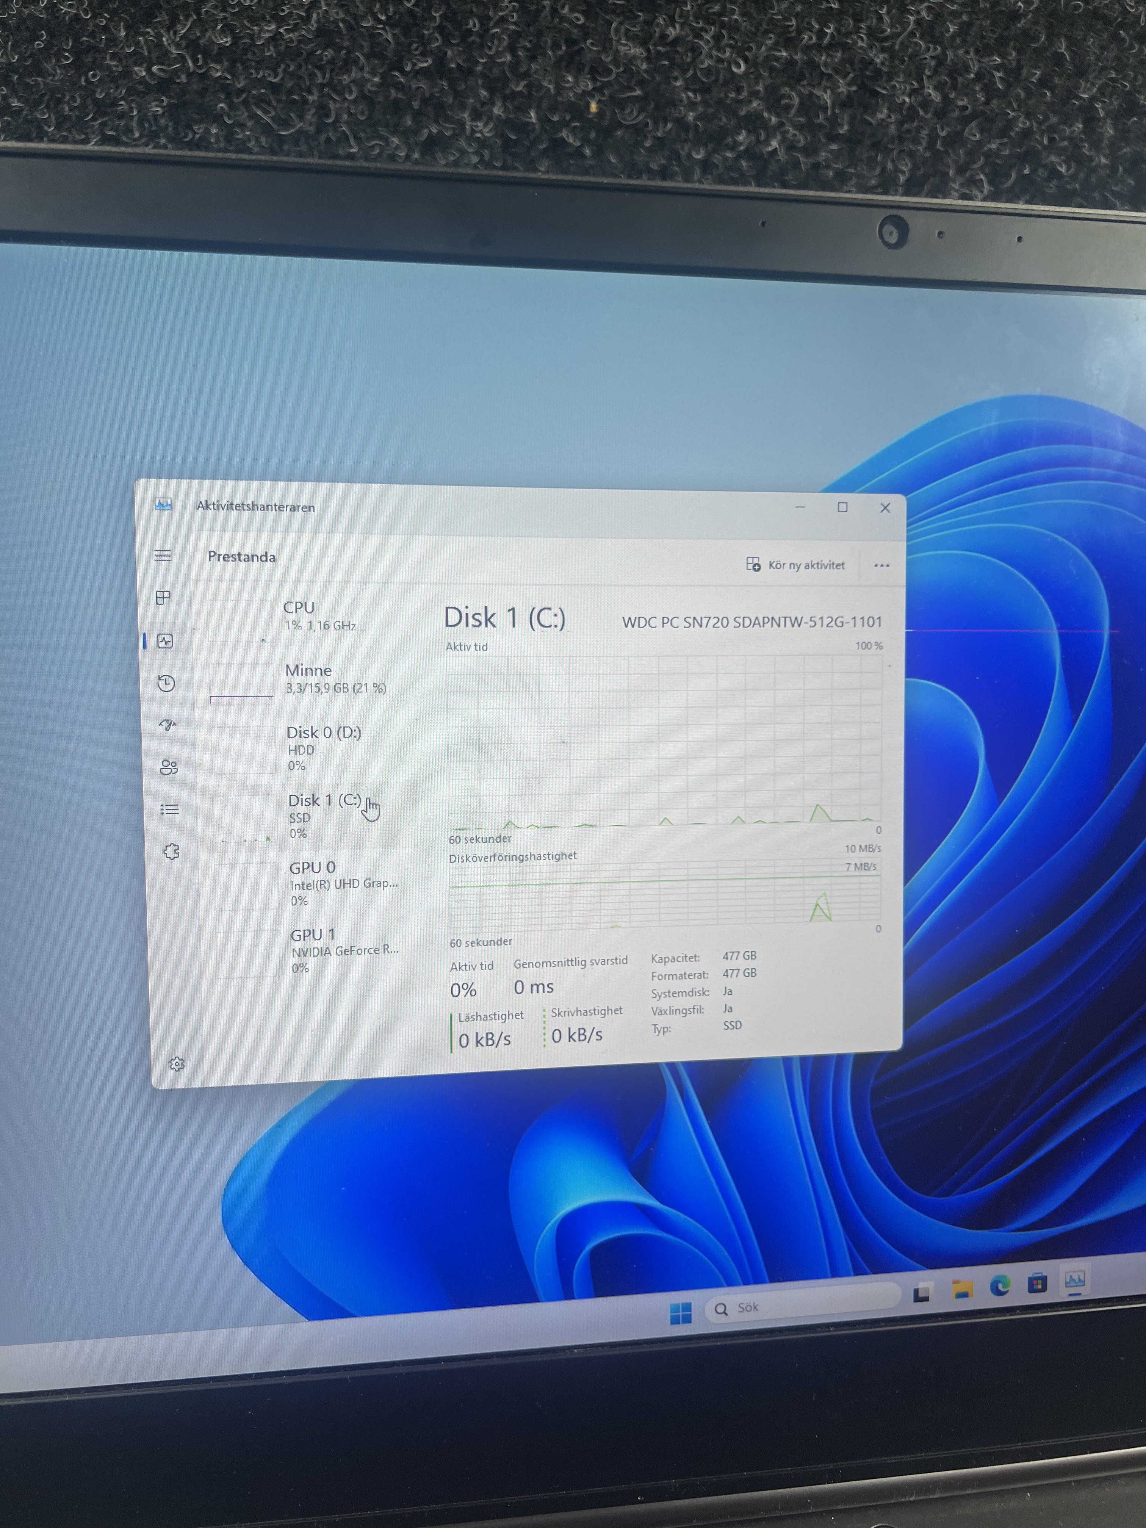This screenshot has height=1528, width=1146.
Task: Open Task Manager settings gear
Action: click(x=177, y=1064)
